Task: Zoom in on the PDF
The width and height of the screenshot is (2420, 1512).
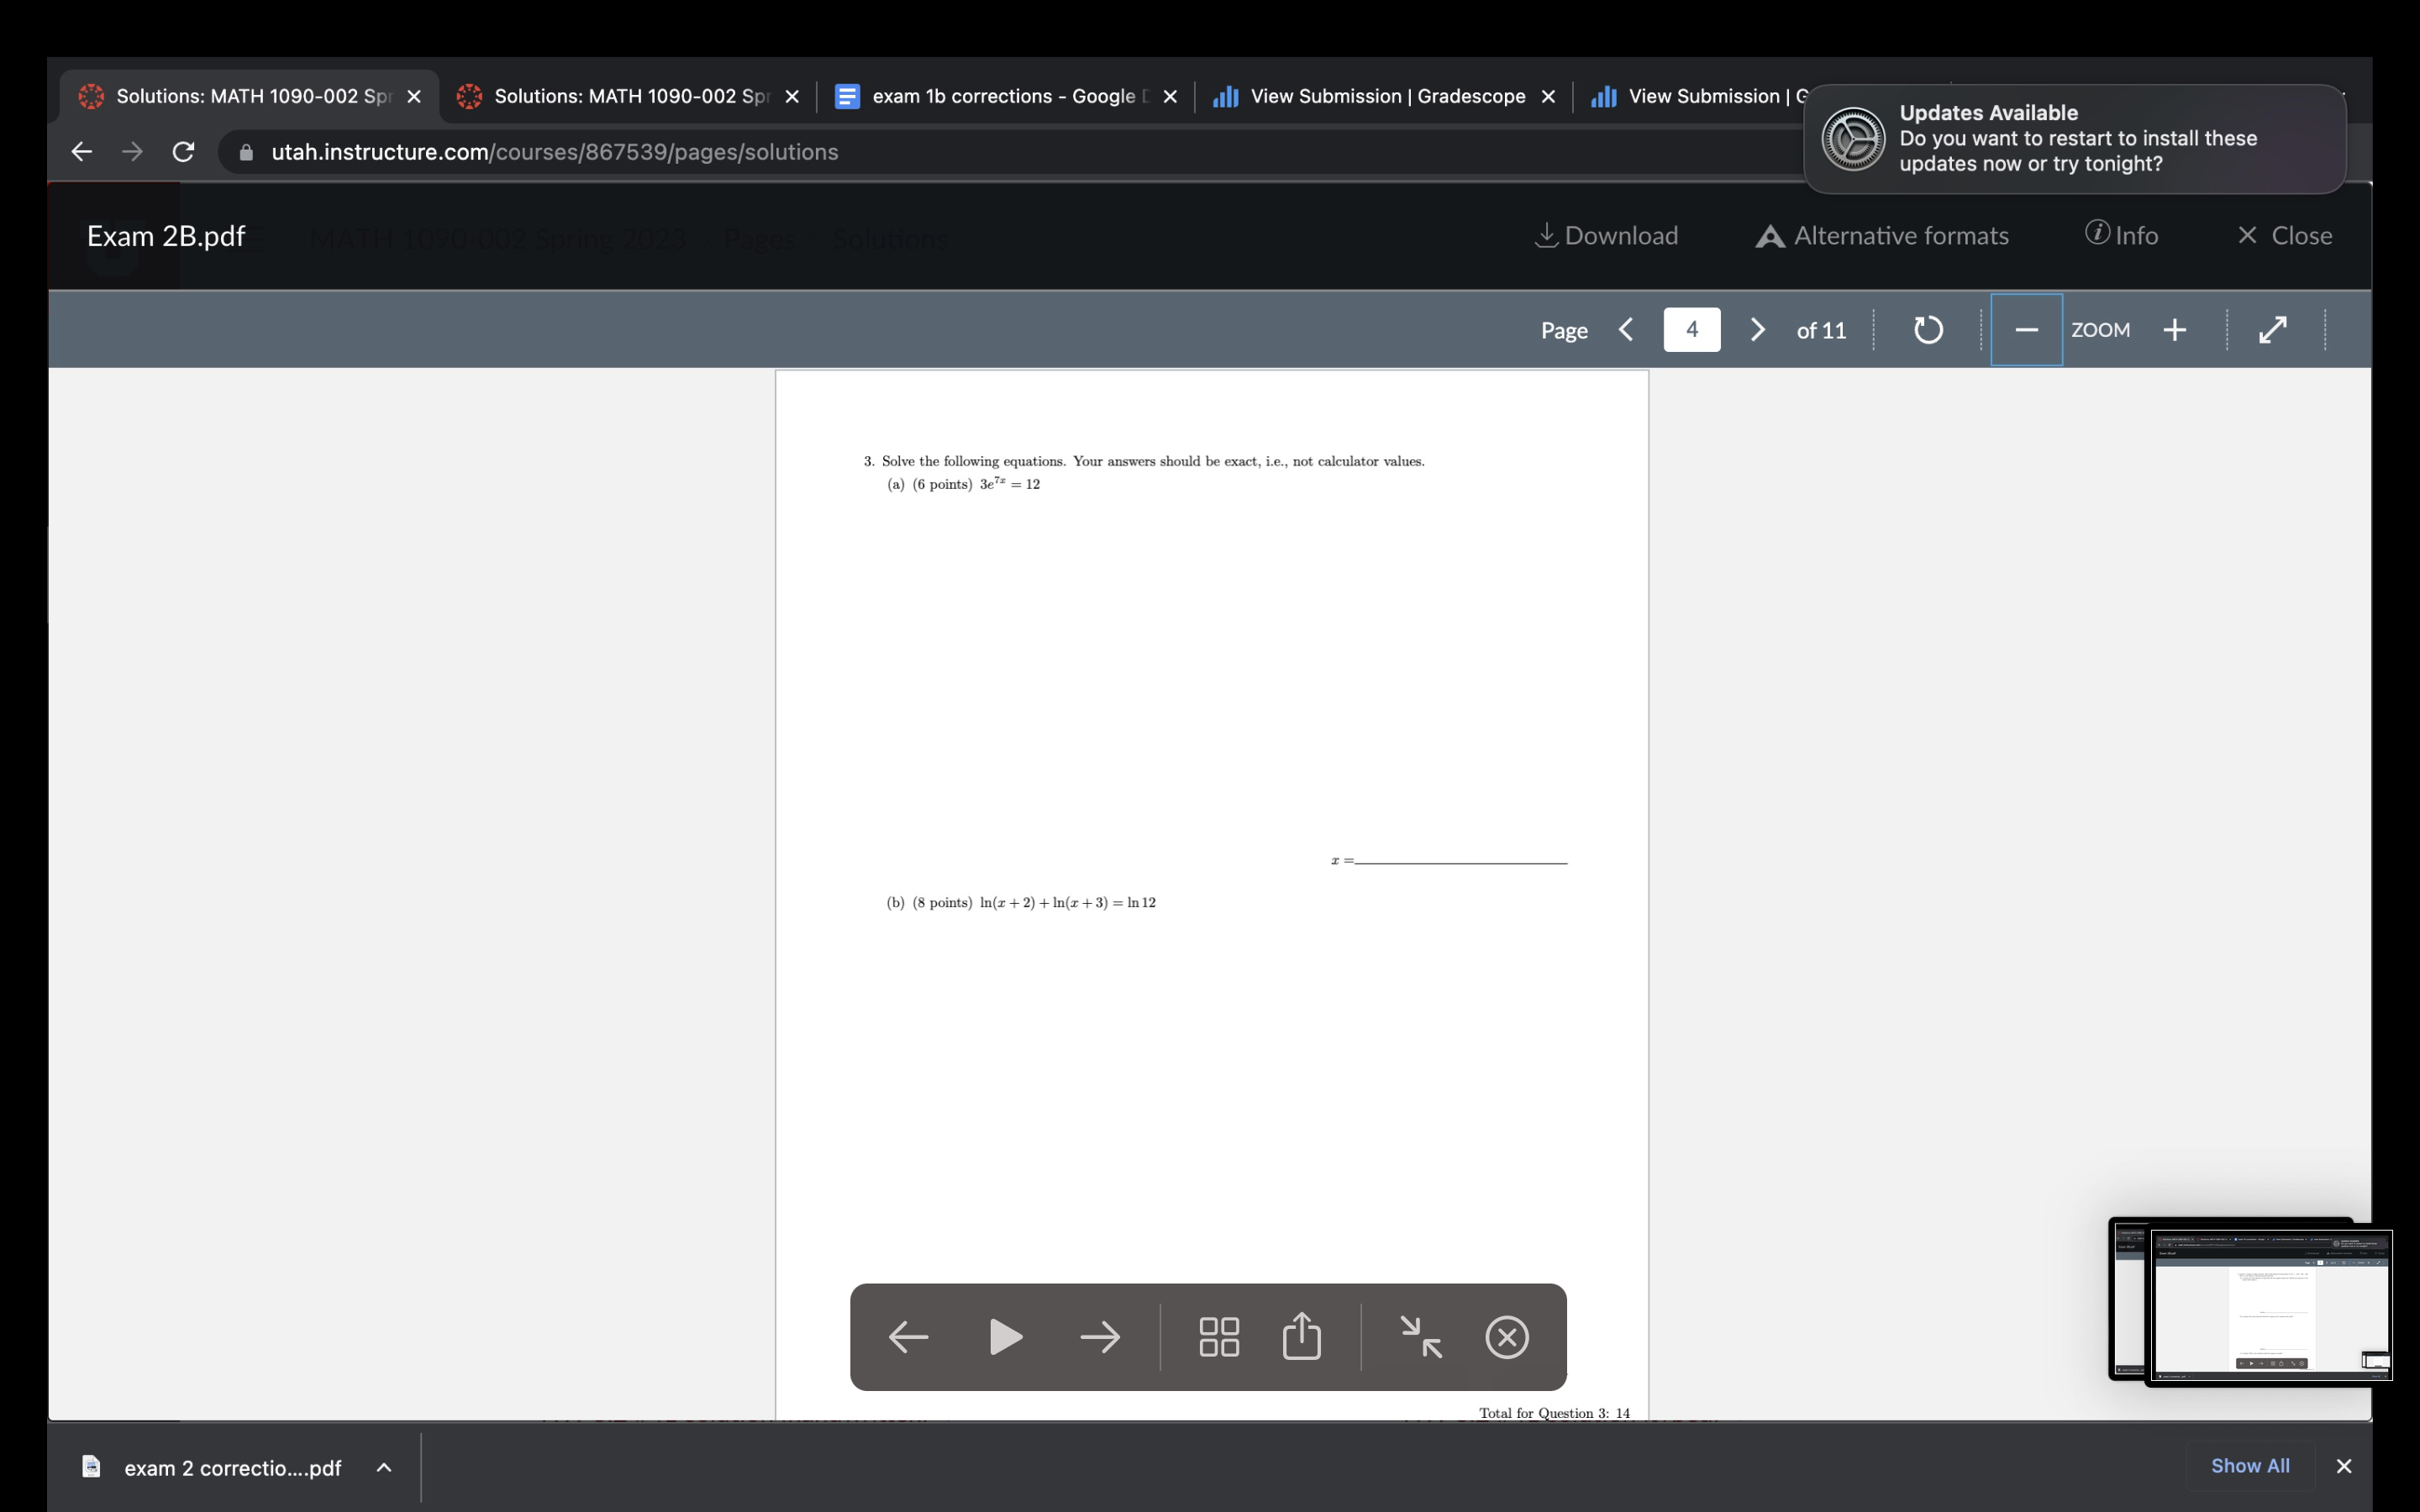Action: [x=2174, y=330]
